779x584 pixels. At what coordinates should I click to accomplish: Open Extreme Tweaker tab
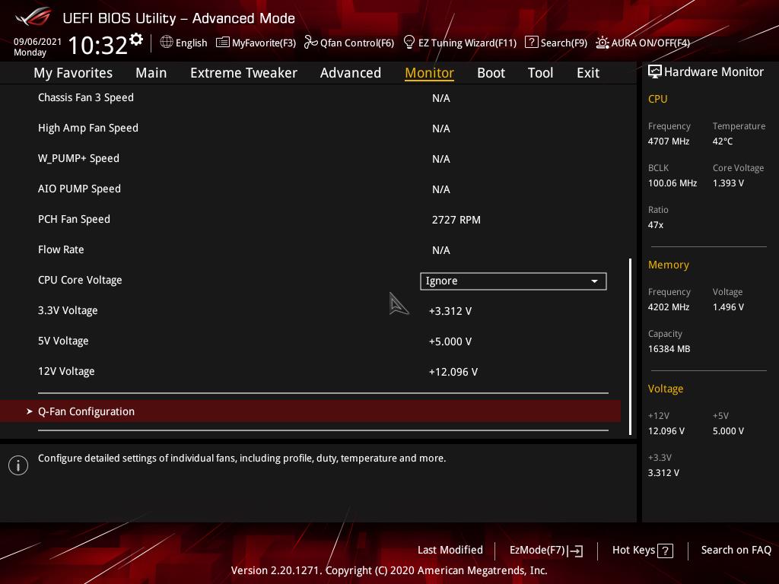click(x=243, y=72)
